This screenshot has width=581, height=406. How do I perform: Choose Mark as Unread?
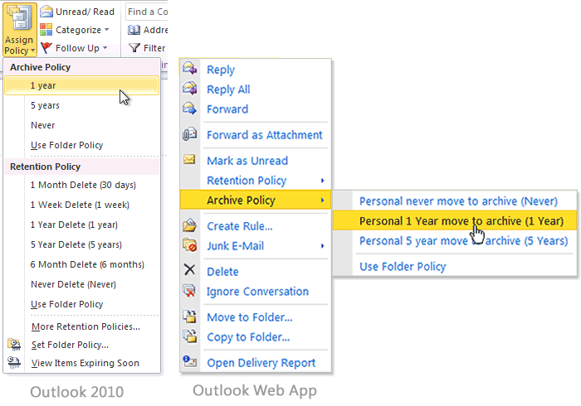point(247,161)
